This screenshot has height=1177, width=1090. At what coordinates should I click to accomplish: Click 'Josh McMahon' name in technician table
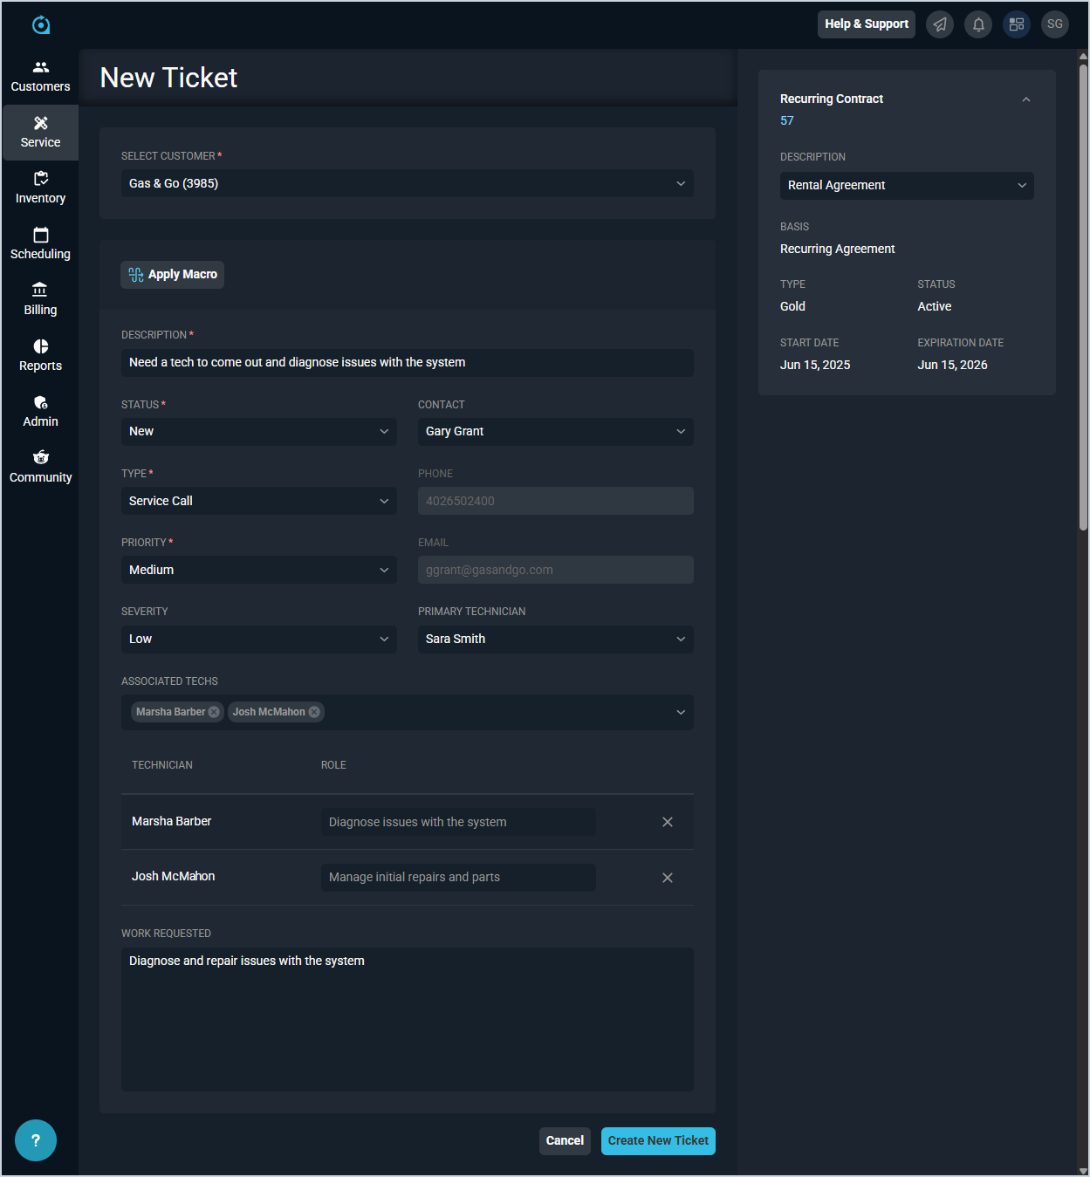(173, 876)
